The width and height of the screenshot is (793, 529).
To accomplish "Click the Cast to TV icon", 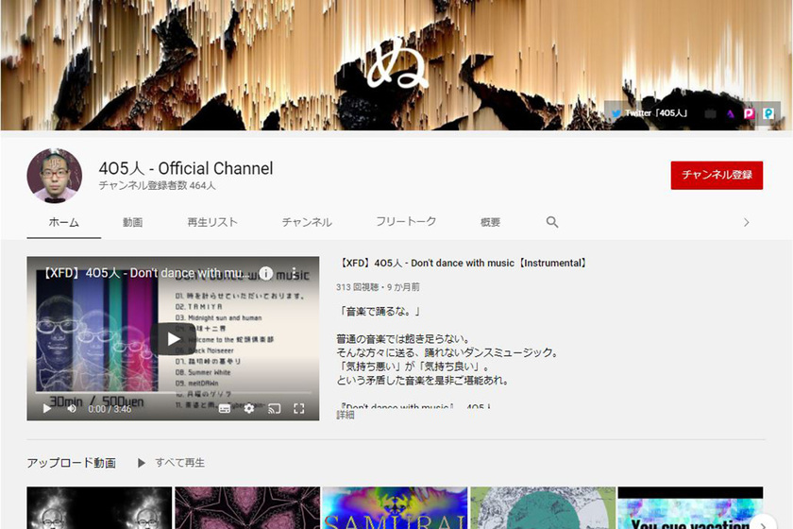I will pyautogui.click(x=275, y=409).
